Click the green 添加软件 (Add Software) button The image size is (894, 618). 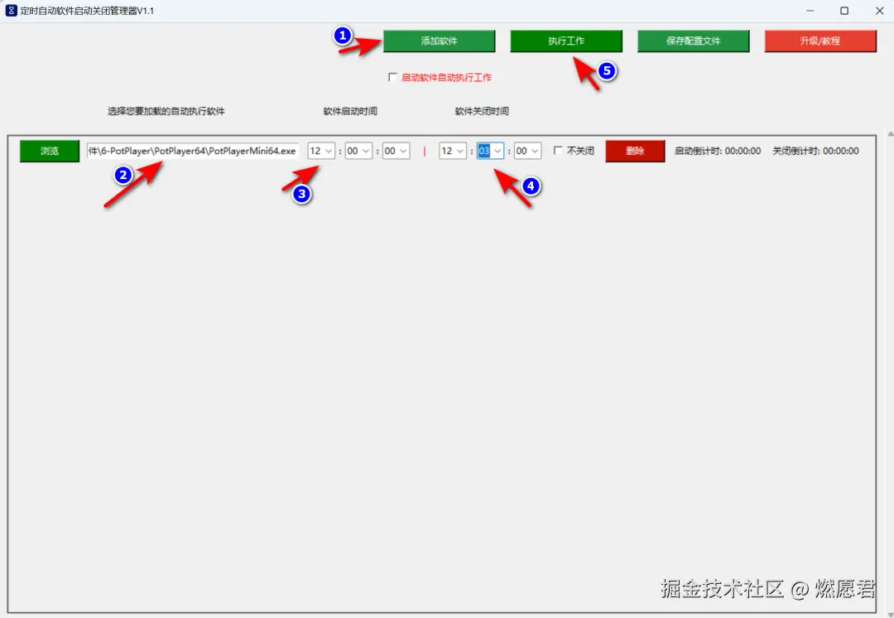pyautogui.click(x=439, y=41)
